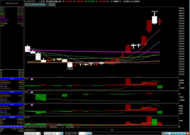Click the SMA5 legend row
The height and width of the screenshot is (135, 190).
tap(12, 8)
